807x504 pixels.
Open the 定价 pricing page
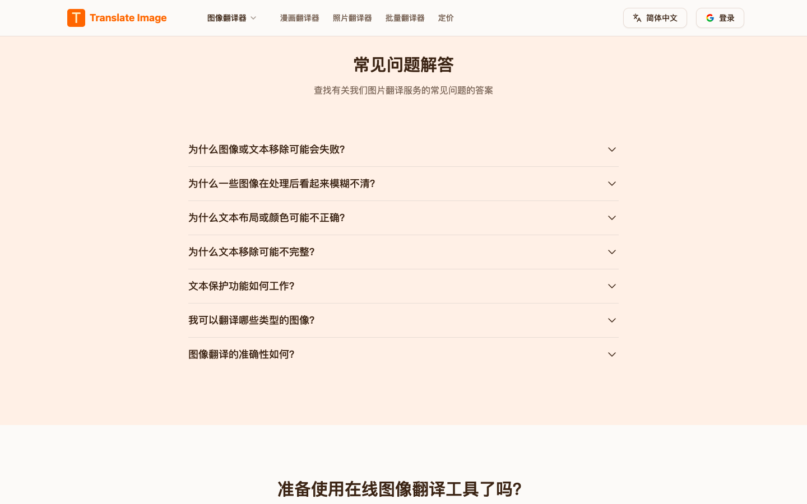(446, 18)
